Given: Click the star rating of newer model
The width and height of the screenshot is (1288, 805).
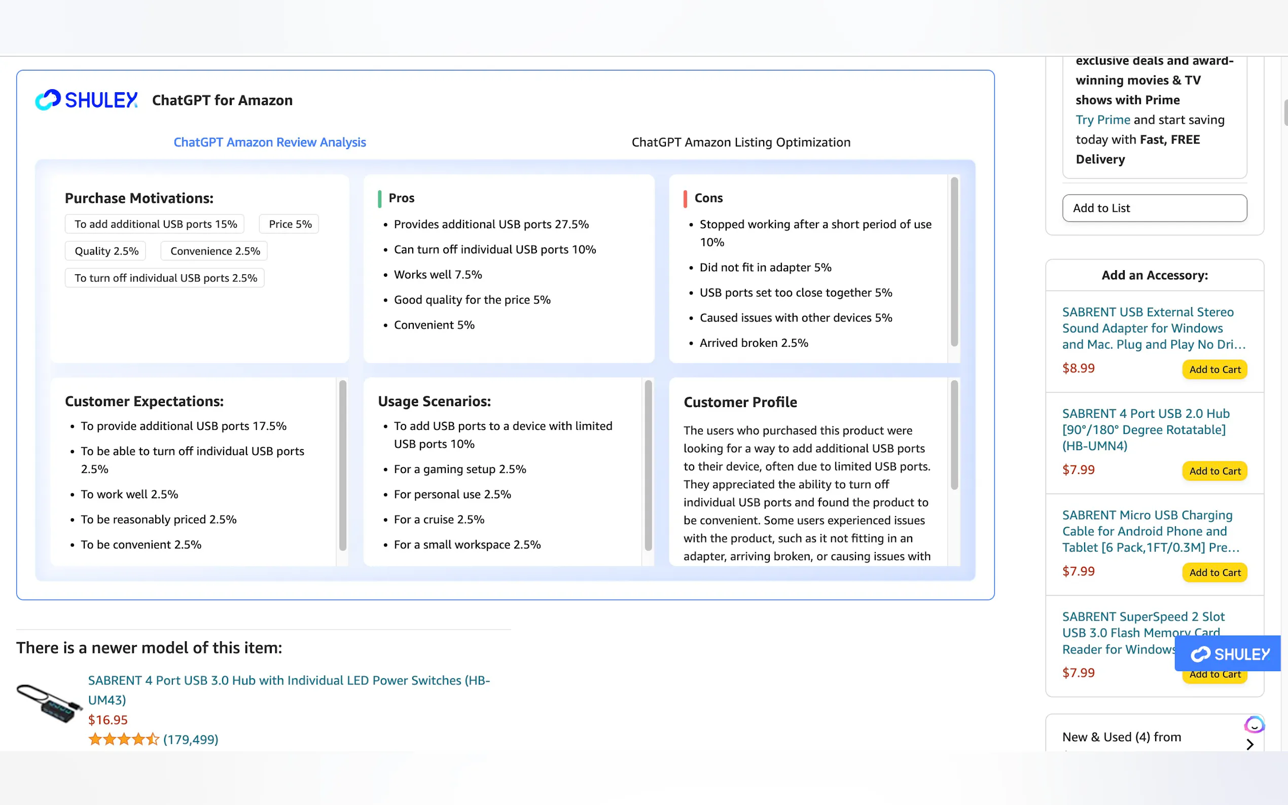Looking at the screenshot, I should click(x=124, y=739).
